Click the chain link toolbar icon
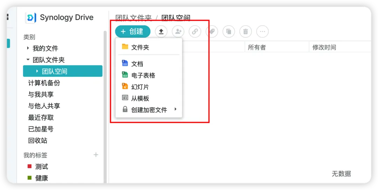This screenshot has width=378, height=190. click(195, 31)
